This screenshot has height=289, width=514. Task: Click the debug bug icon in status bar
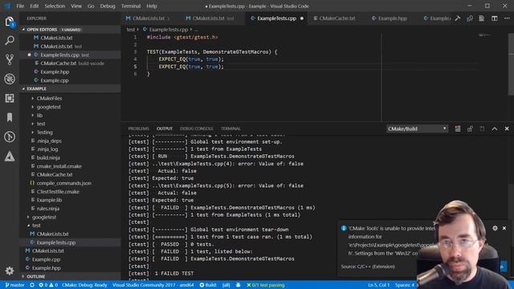239,285
